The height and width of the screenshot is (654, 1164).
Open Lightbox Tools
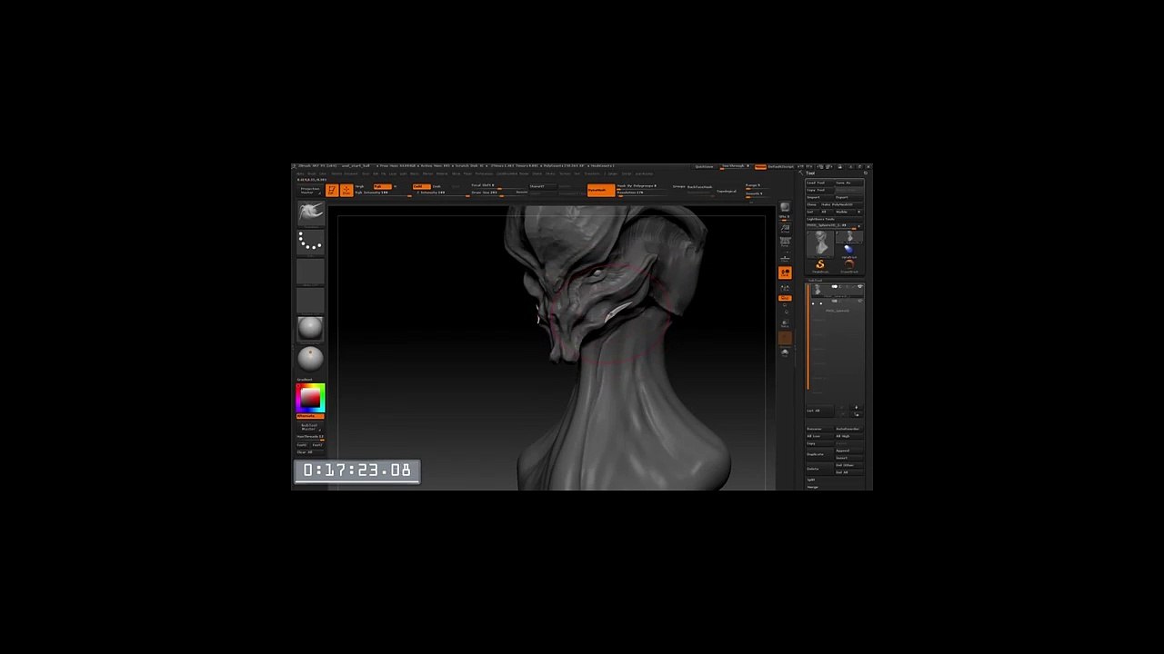pyautogui.click(x=834, y=219)
